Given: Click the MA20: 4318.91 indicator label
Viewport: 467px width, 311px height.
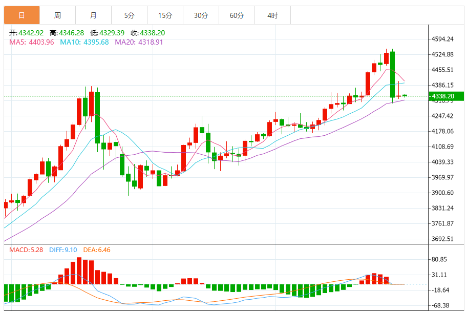Looking at the screenshot, I should pos(139,42).
